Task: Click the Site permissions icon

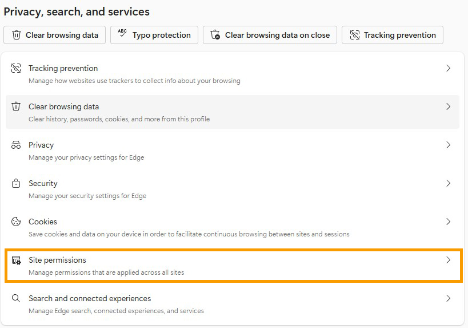Action: click(x=16, y=260)
